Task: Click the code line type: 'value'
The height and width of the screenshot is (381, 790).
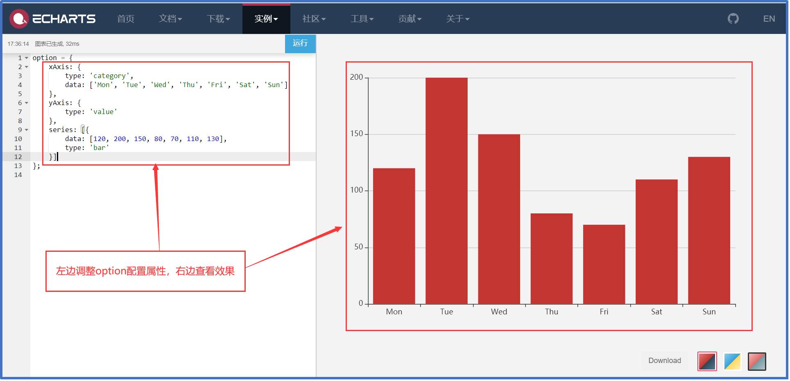Action: [91, 112]
